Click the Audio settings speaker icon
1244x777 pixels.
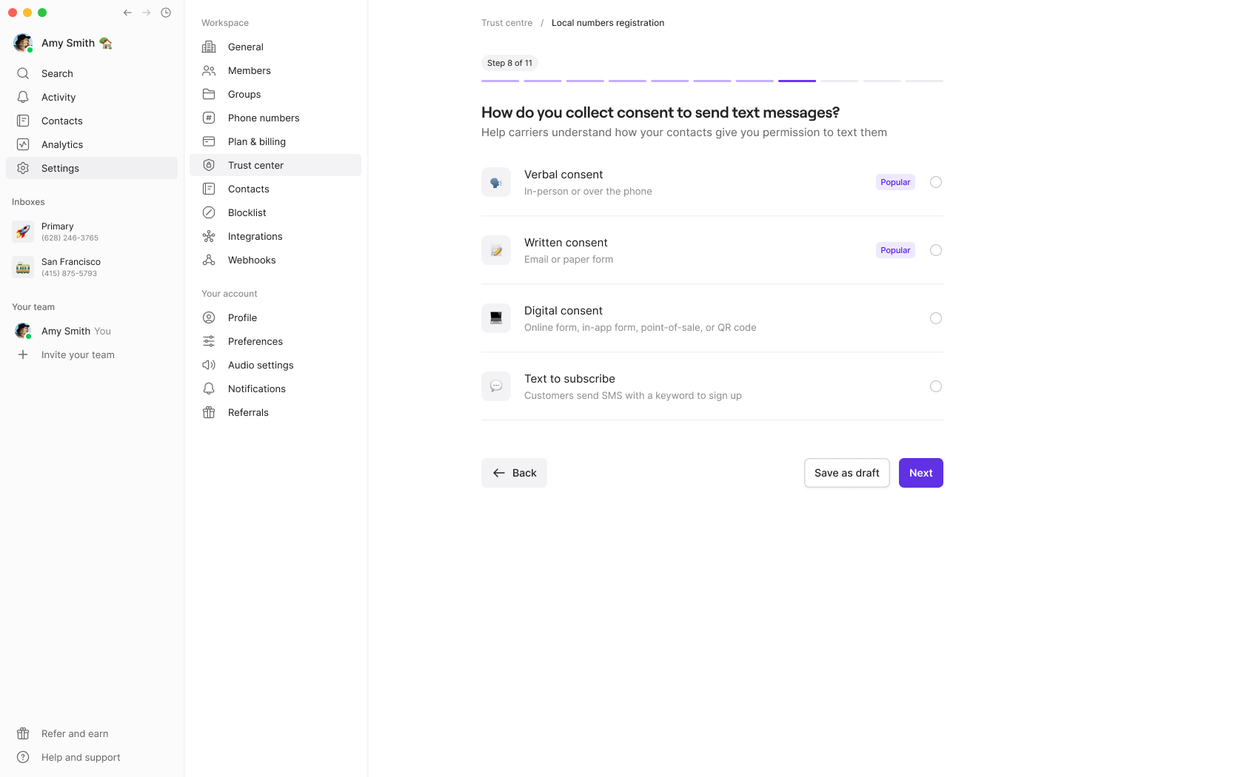(209, 365)
